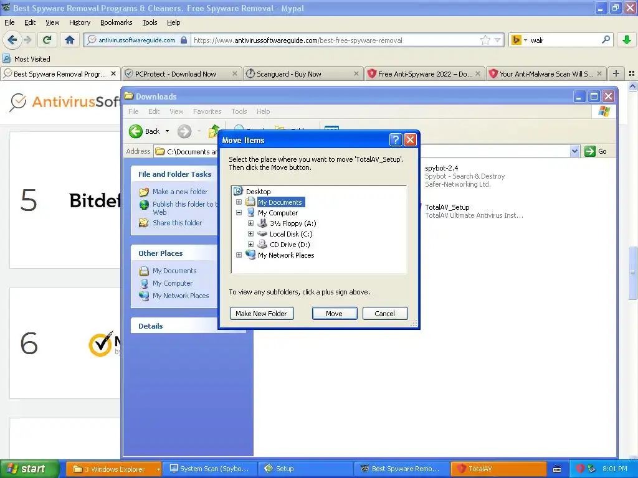Go forward in Mypal browser

27,40
